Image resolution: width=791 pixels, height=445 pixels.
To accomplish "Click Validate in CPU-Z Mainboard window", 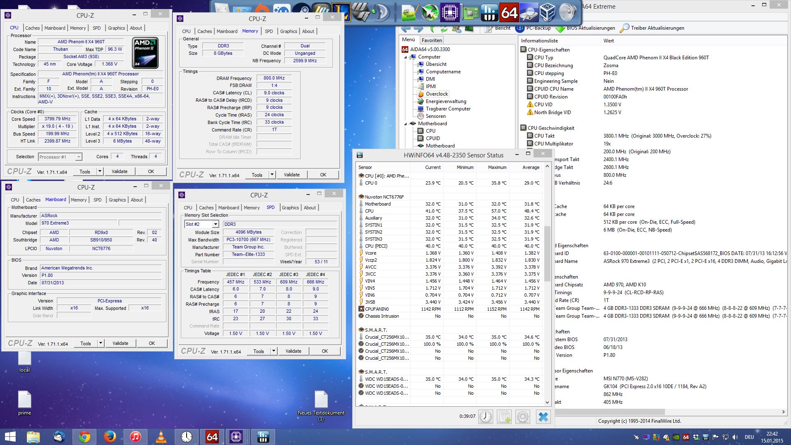I will coord(120,343).
